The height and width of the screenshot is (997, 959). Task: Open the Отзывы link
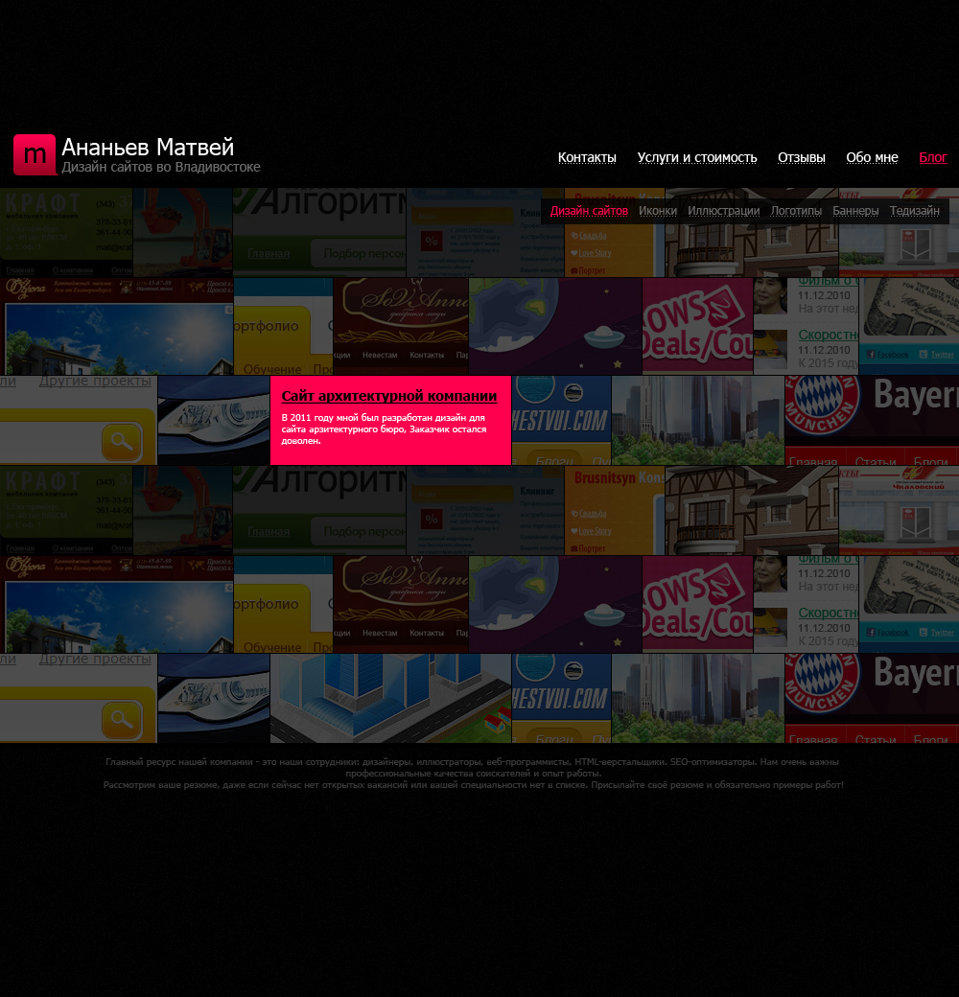801,158
